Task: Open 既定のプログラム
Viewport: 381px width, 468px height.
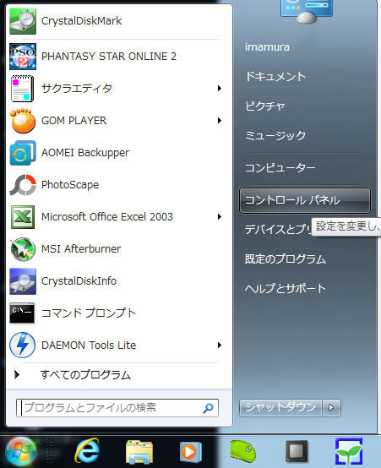Action: click(286, 259)
